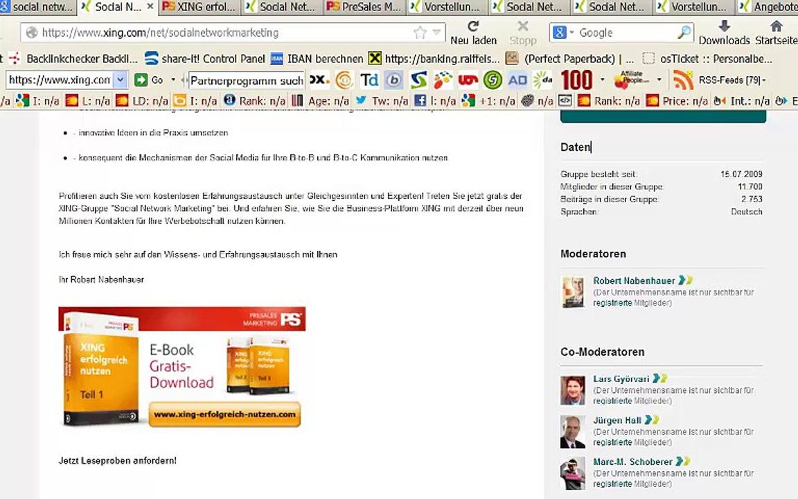
Task: Click Jürgen Hall's profile photo
Action: click(573, 432)
